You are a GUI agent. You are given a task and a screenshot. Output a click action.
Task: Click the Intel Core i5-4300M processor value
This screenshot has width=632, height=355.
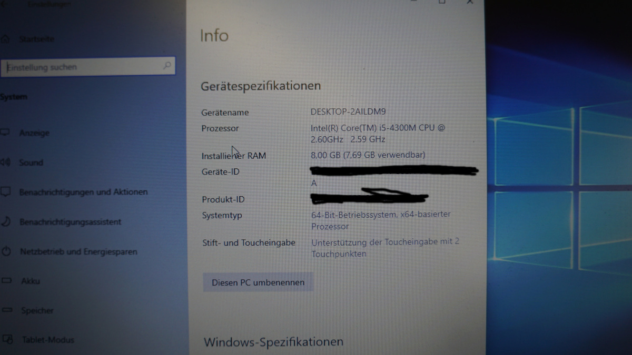(378, 134)
